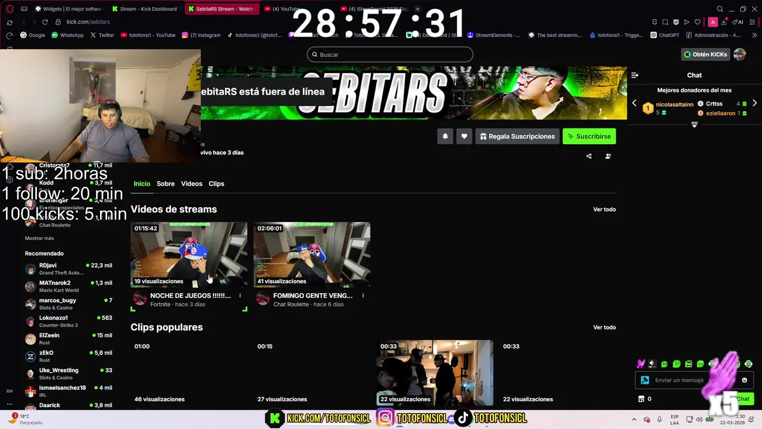This screenshot has width=762, height=429.
Task: Show previous top donors with left arrow
Action: [634, 103]
